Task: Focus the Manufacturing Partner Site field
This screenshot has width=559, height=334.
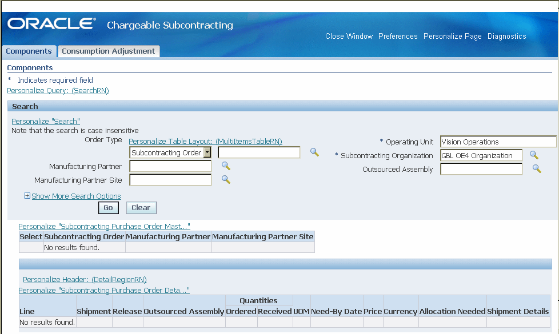Action: (170, 180)
